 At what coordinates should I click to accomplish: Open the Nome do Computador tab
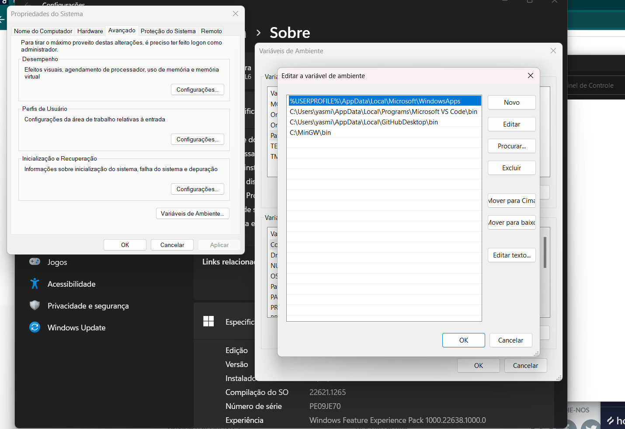(43, 31)
